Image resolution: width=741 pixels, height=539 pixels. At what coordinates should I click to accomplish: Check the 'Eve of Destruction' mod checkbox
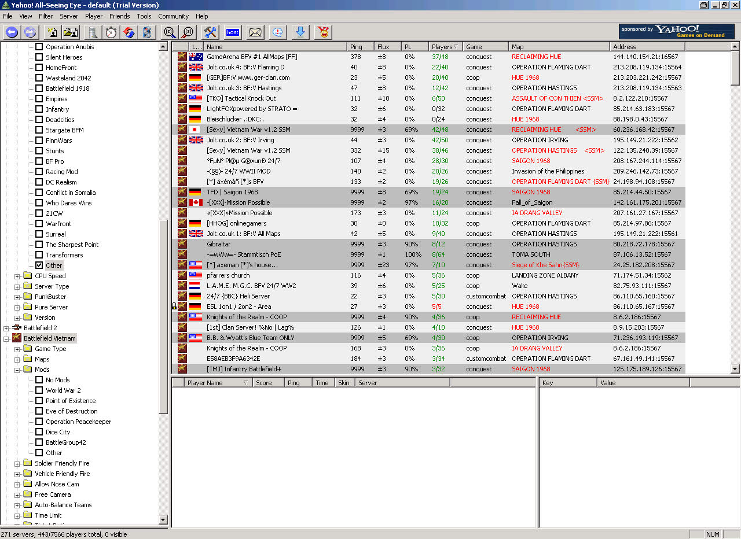(x=39, y=411)
